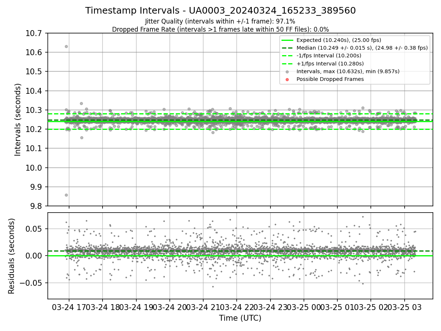The image size is (441, 331).
Task: Click the plot title 'Timestamp Intervals - UA0003_20240324_165233_389560'
Action: [x=220, y=11]
